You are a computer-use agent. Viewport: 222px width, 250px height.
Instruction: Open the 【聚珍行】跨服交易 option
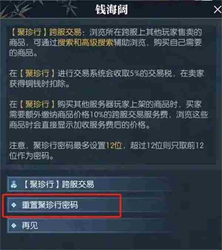(x=90, y=185)
